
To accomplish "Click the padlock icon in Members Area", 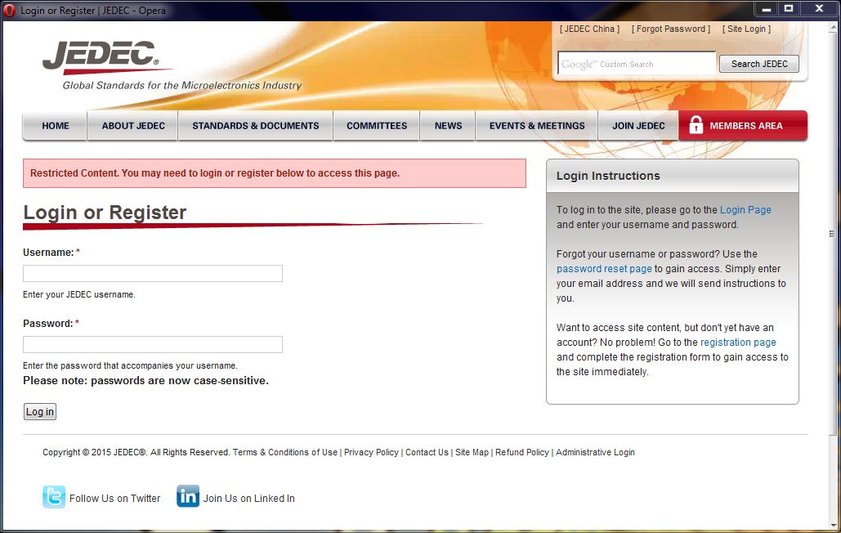I will point(696,124).
